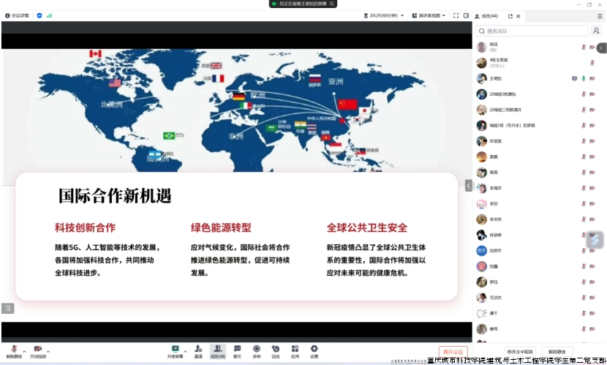Image resolution: width=607 pixels, height=365 pixels.
Task: Click the invite member icon beside search box
Action: (x=596, y=31)
